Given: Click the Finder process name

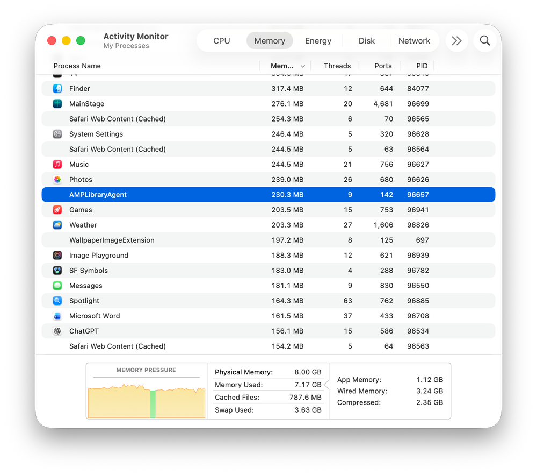Looking at the screenshot, I should click(x=79, y=88).
